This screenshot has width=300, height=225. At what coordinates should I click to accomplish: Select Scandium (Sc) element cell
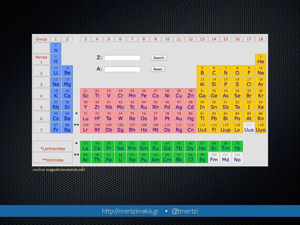click(86, 93)
